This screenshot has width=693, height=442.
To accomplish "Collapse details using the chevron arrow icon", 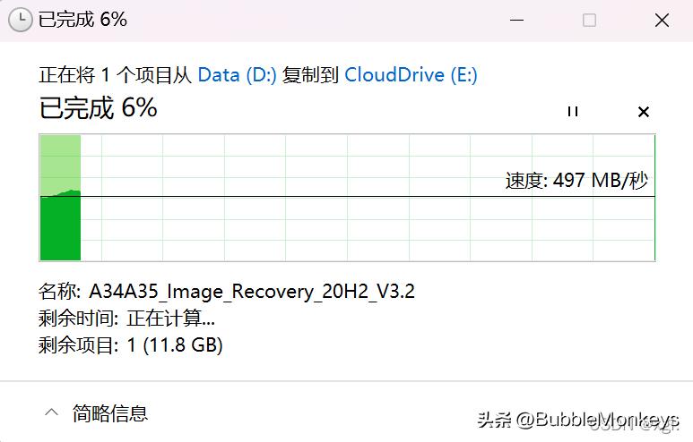I will click(52, 412).
